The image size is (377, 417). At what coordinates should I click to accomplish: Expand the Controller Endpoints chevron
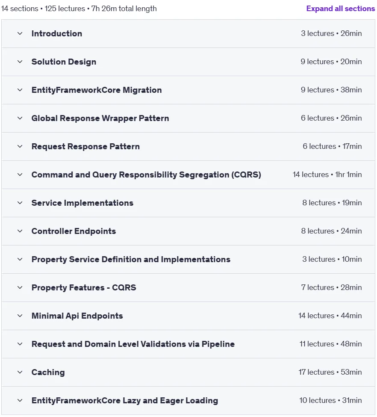pyautogui.click(x=20, y=231)
